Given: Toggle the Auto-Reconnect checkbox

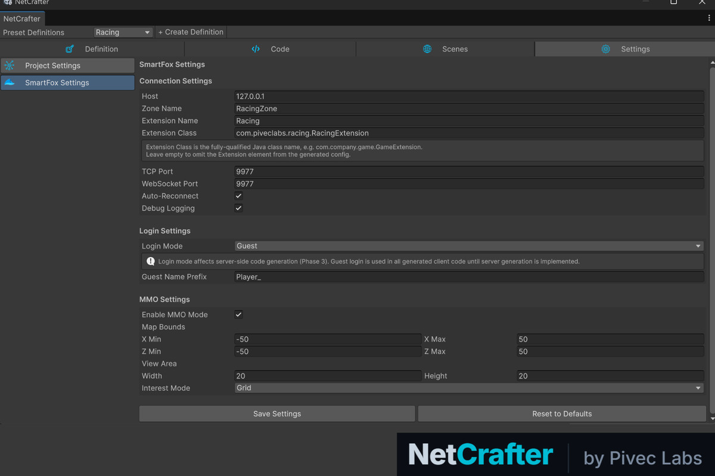Looking at the screenshot, I should click(238, 196).
